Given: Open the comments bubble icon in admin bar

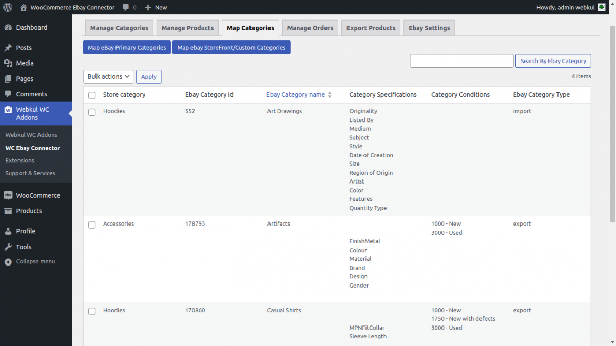Looking at the screenshot, I should coord(126,8).
